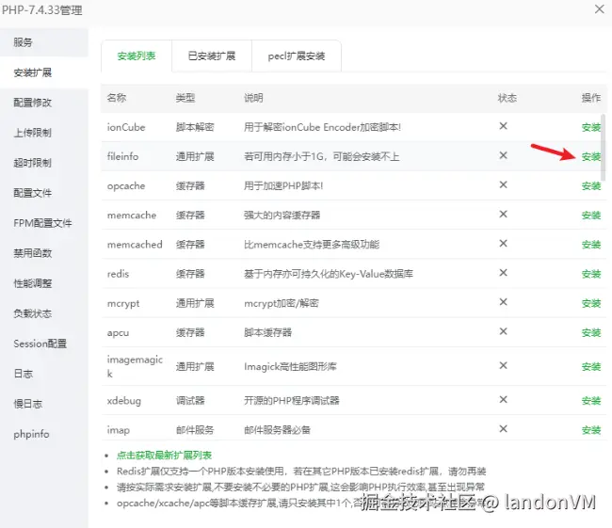Image resolution: width=612 pixels, height=528 pixels.
Task: Click the imagemagick status X icon
Action: coord(504,365)
